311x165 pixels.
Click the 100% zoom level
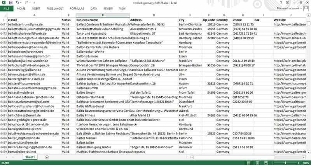point(306,163)
